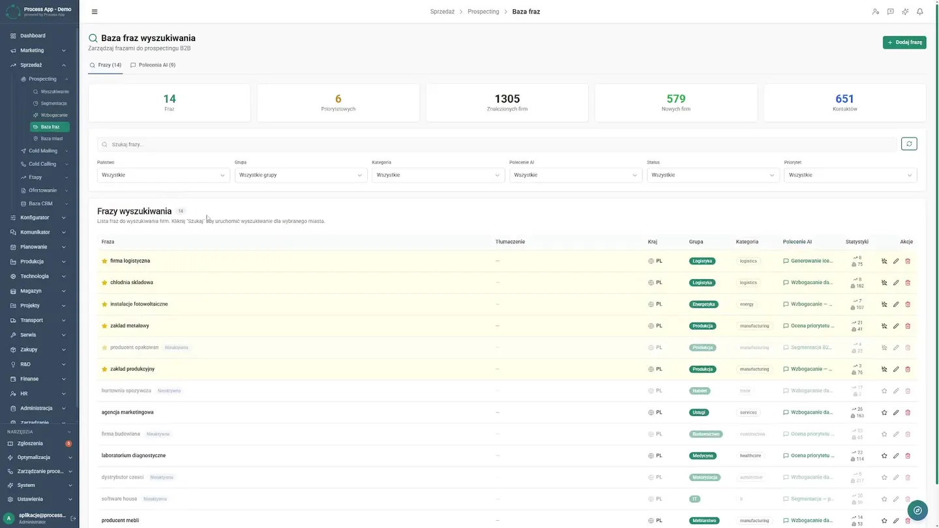Screen dimensions: 939x528
Task: Open the Państwo filter dropdown
Action: tap(164, 175)
